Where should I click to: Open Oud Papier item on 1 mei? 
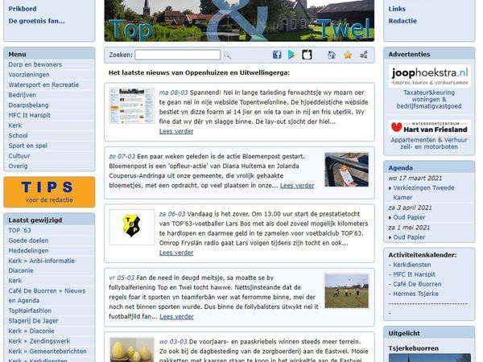pos(409,237)
